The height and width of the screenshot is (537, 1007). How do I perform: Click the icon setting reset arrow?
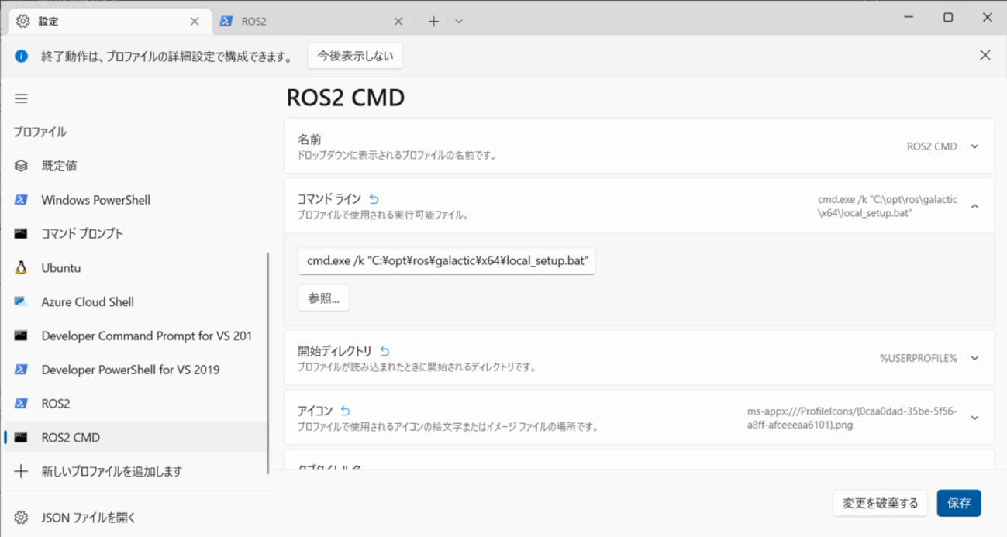click(346, 411)
